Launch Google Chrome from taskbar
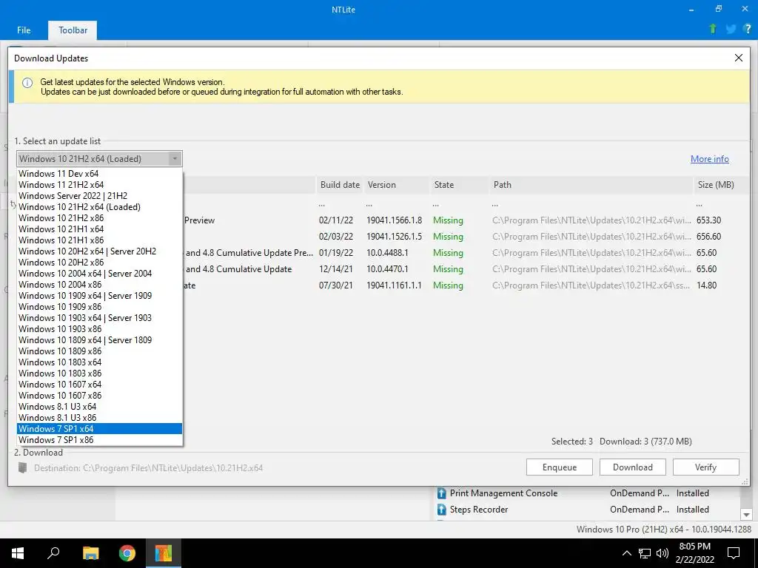The image size is (758, 568). [x=127, y=553]
